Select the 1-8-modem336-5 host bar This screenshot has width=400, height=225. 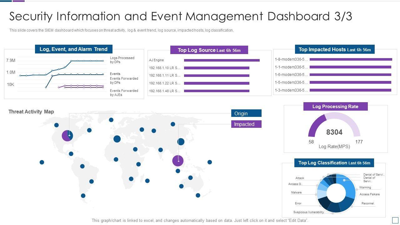[x=351, y=59]
